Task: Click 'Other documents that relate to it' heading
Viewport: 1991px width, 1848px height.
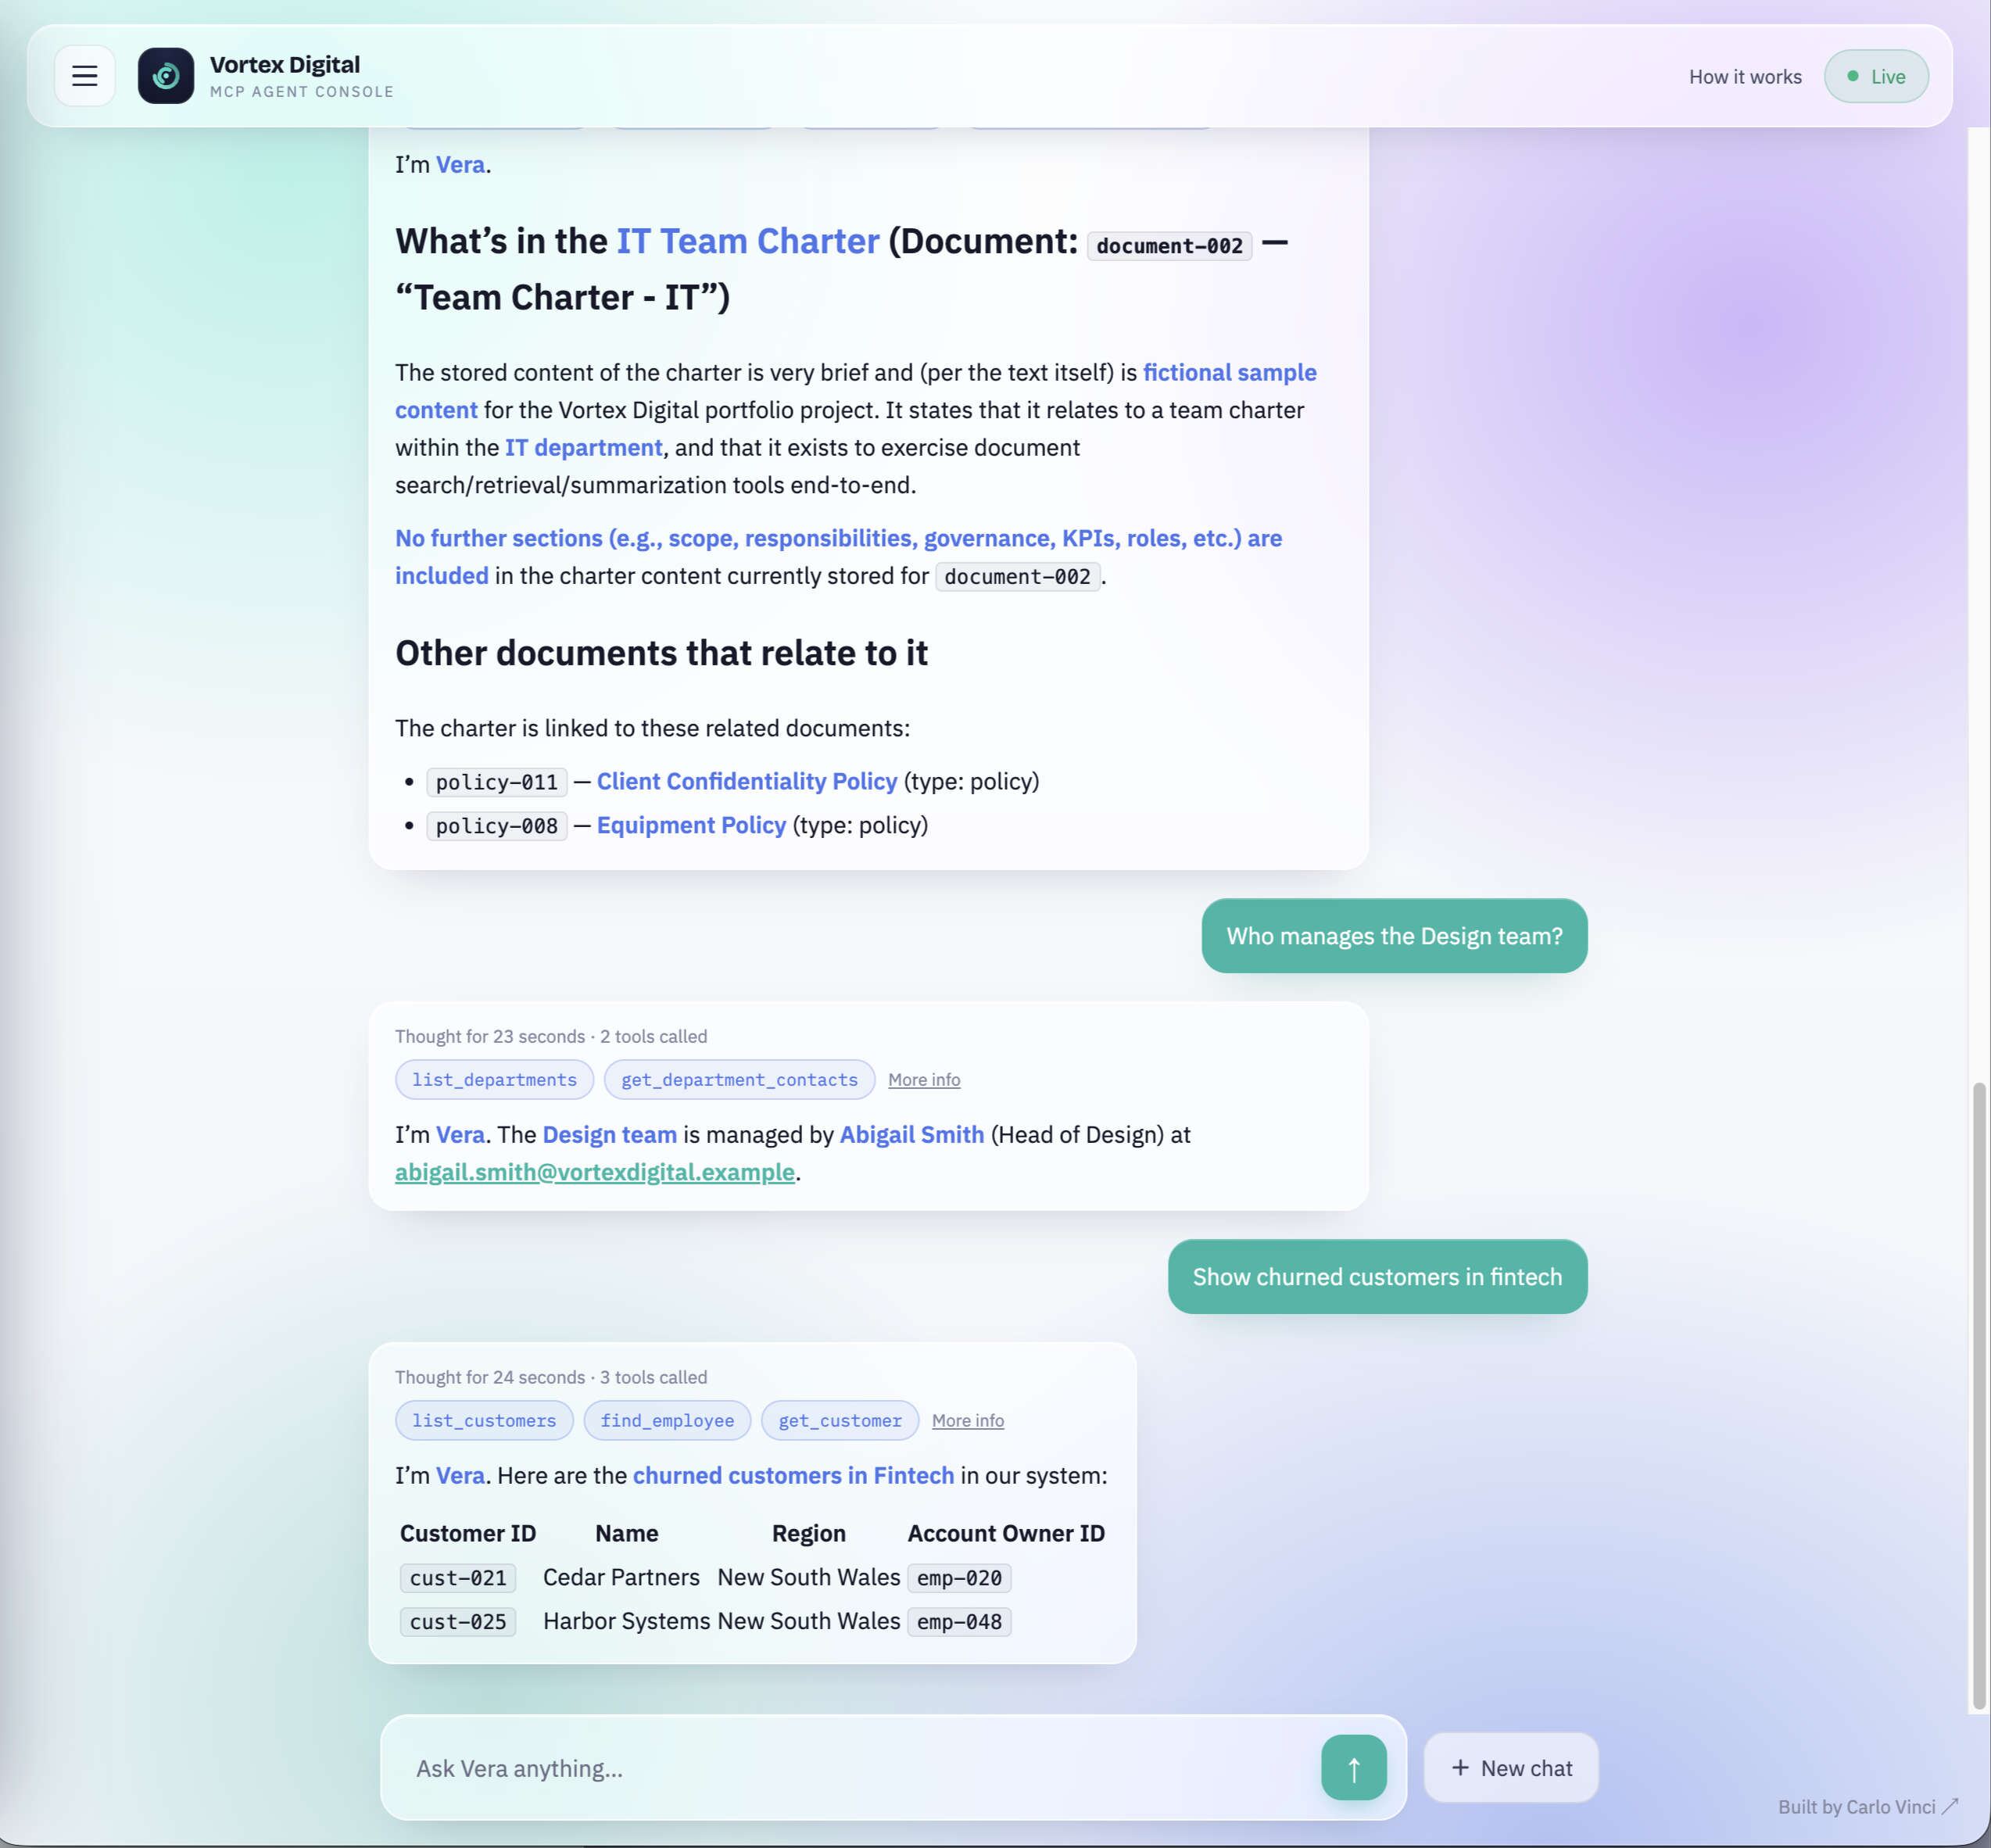Action: tap(662, 653)
